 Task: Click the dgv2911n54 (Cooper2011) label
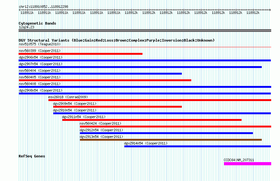84,117
